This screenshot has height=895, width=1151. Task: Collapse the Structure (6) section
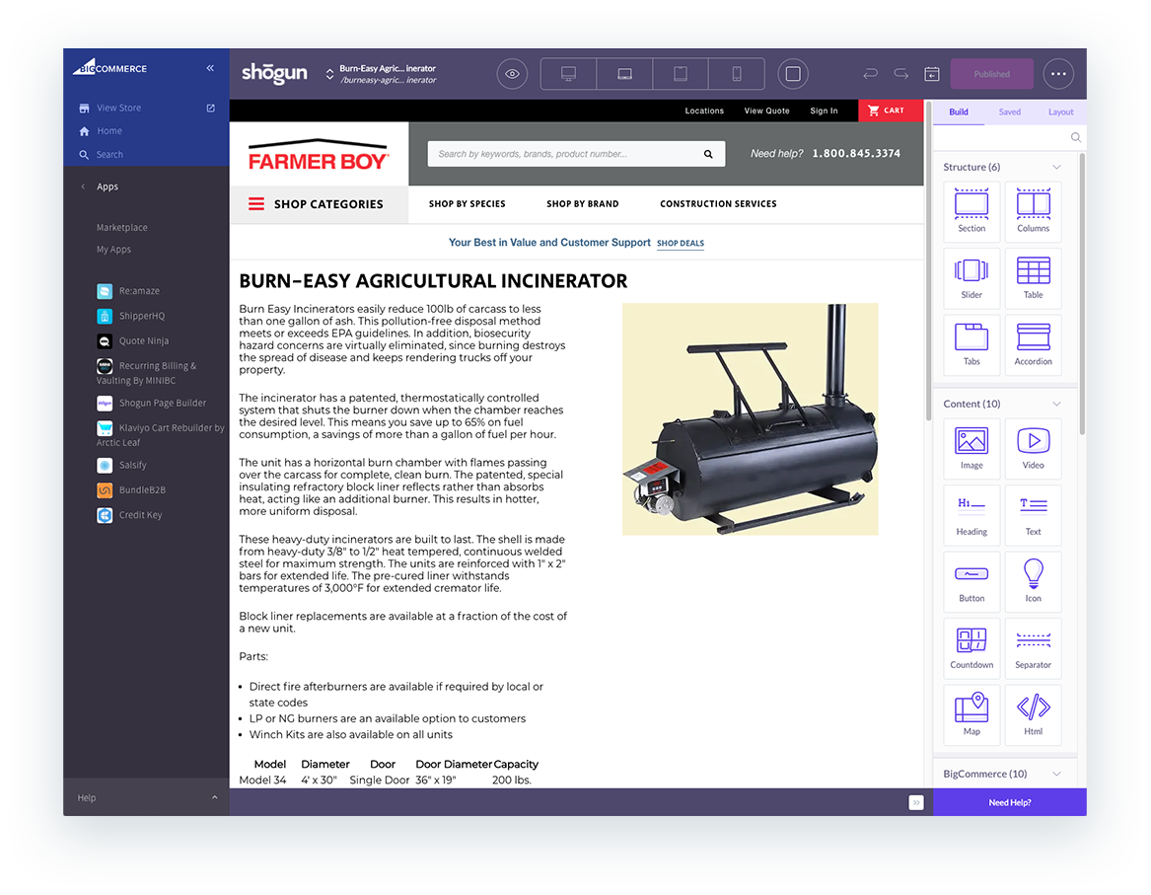[x=1056, y=167]
